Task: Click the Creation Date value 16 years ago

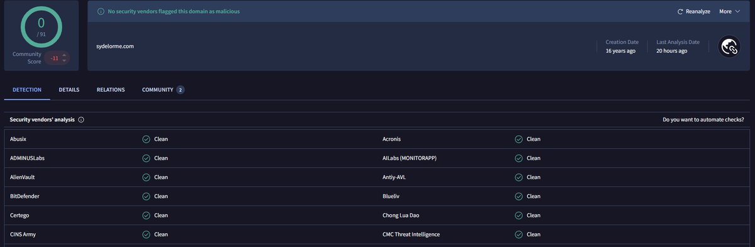Action: [x=620, y=50]
